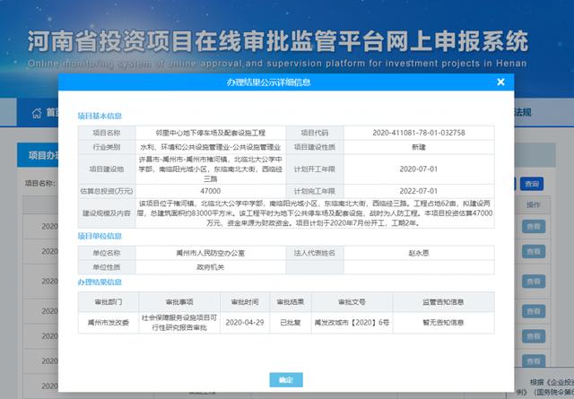The width and height of the screenshot is (574, 399).
Task: Click the 项目单位信息 section heading
Action: tap(100, 236)
